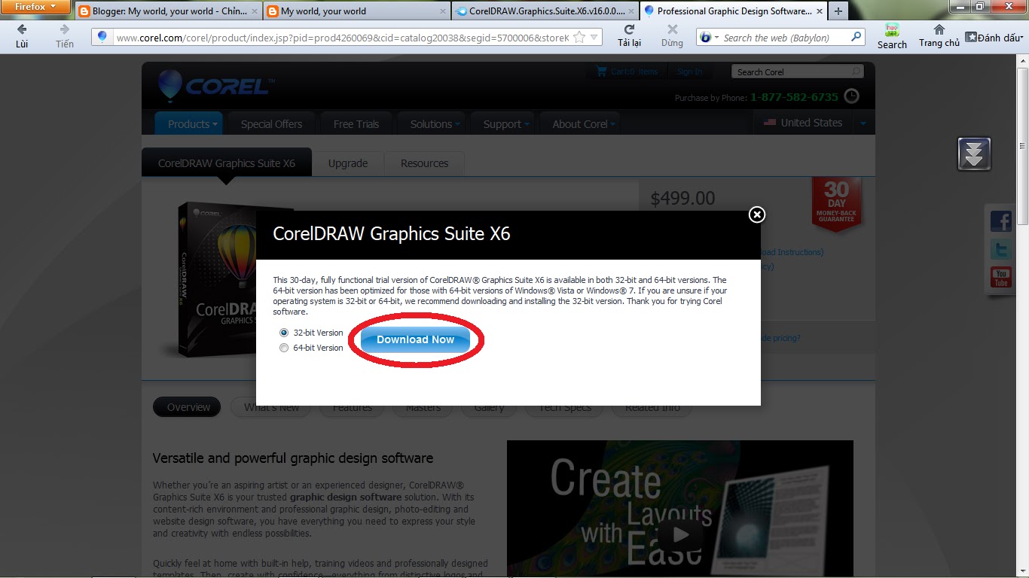The height and width of the screenshot is (578, 1029).
Task: Reload the page with Tải lại
Action: click(629, 30)
